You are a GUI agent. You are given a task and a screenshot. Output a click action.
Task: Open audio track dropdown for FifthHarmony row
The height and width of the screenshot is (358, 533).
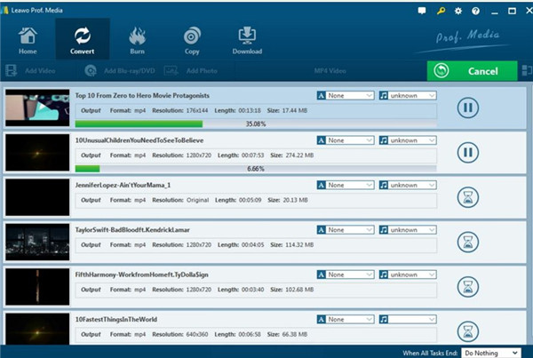tap(412, 274)
